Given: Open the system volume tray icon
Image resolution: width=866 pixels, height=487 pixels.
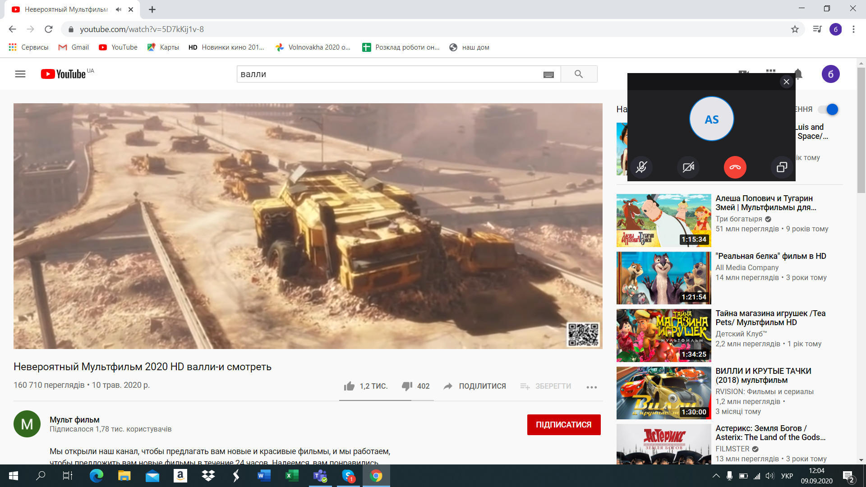Looking at the screenshot, I should (770, 476).
